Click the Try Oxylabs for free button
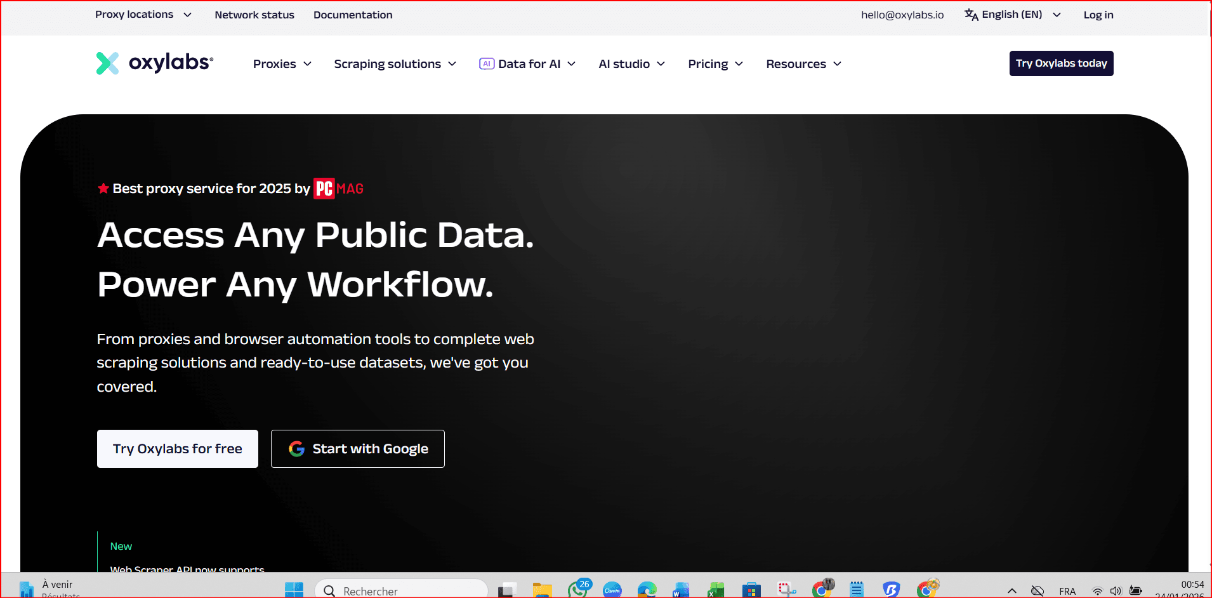The height and width of the screenshot is (598, 1212). click(178, 449)
